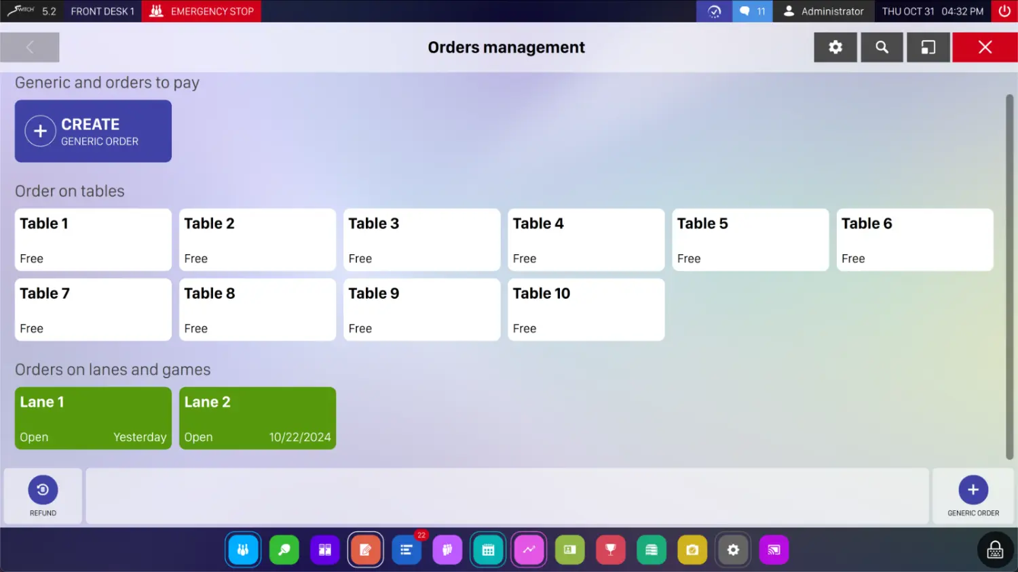Create a new generic order

coord(93,131)
